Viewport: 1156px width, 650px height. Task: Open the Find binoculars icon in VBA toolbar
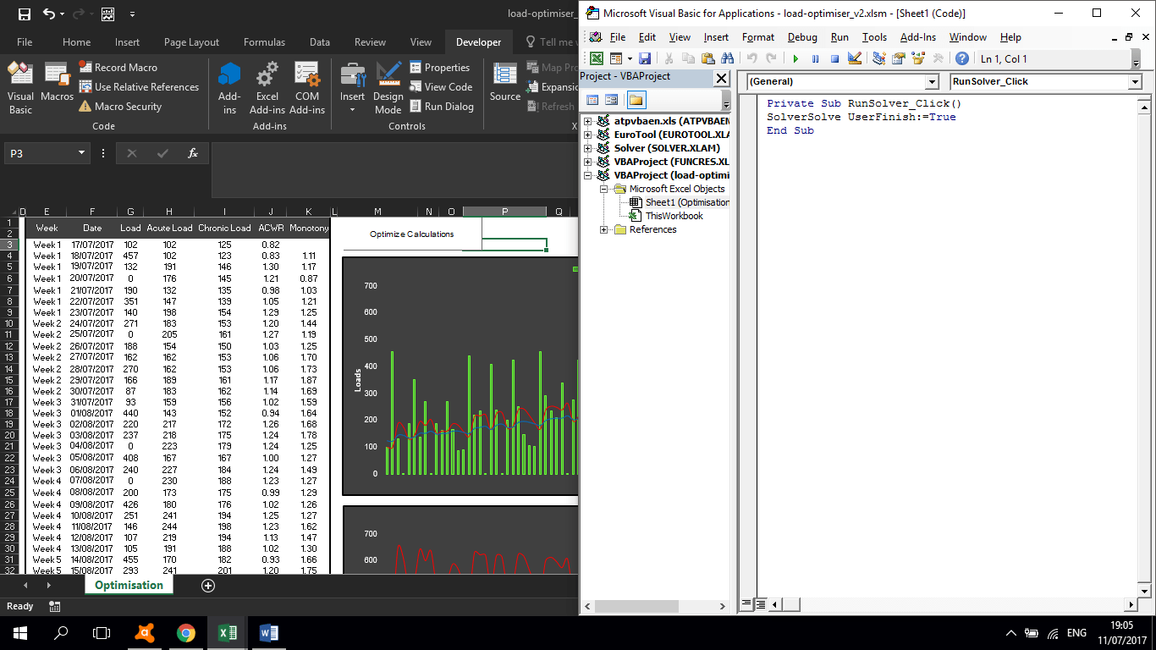coord(727,59)
